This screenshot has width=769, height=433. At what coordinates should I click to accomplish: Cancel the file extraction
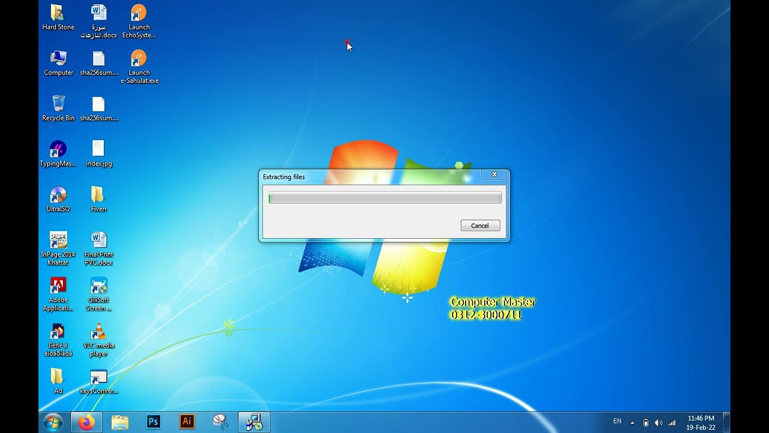480,226
